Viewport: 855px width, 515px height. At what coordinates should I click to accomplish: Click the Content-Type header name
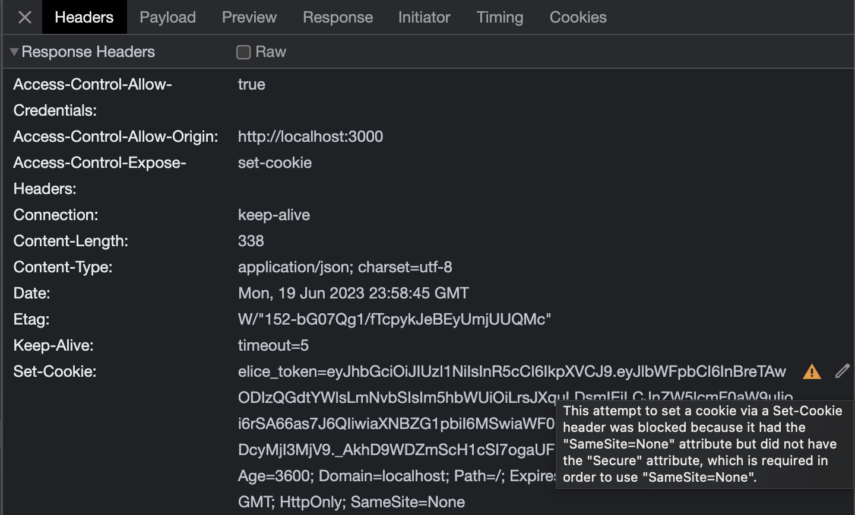tap(63, 267)
